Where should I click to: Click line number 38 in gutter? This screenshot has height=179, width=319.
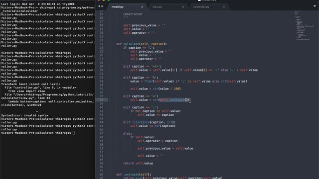click(x=101, y=100)
